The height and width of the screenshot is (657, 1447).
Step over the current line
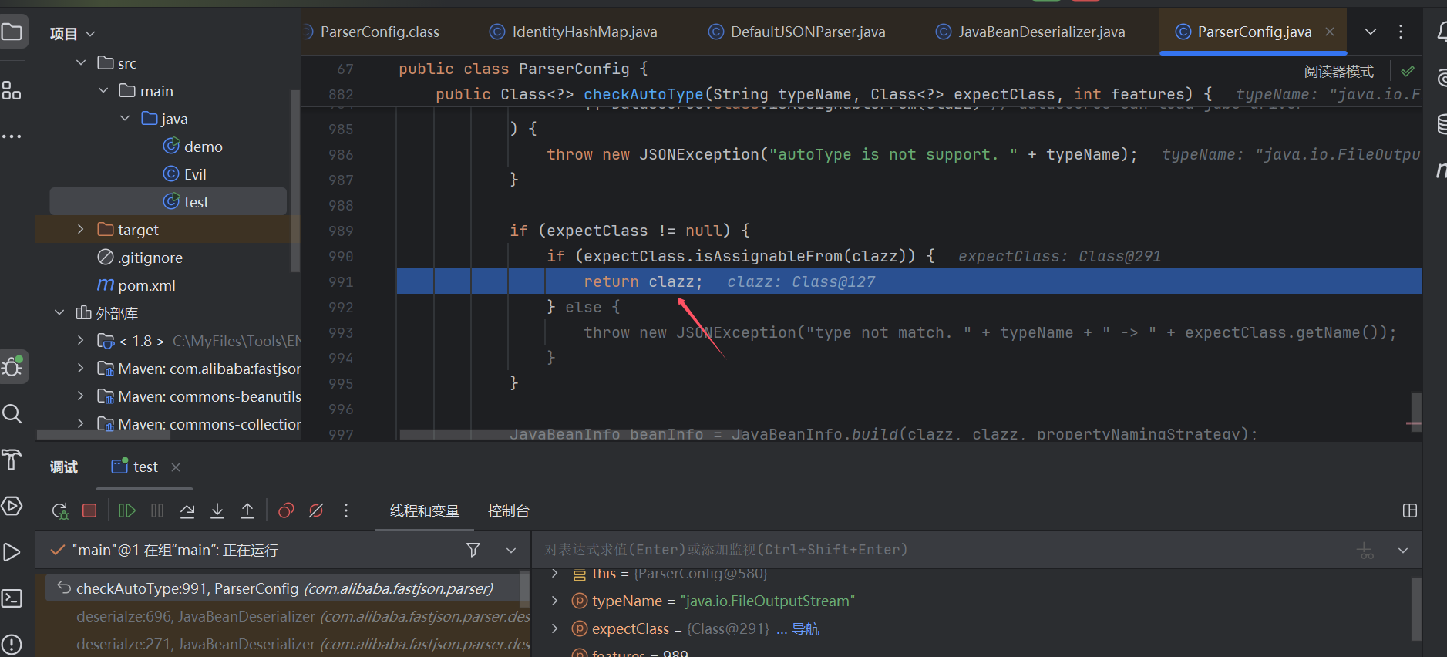[x=187, y=510]
